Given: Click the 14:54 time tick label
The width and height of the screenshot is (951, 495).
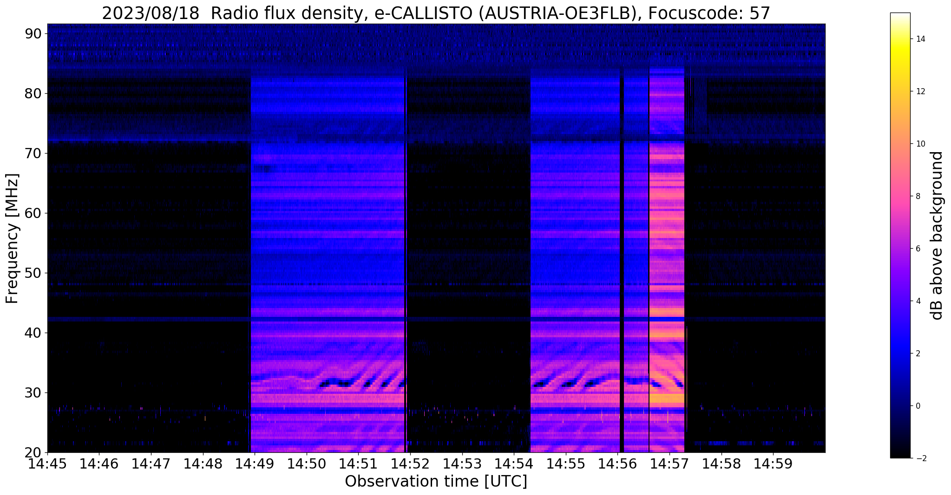Looking at the screenshot, I should coord(514,463).
